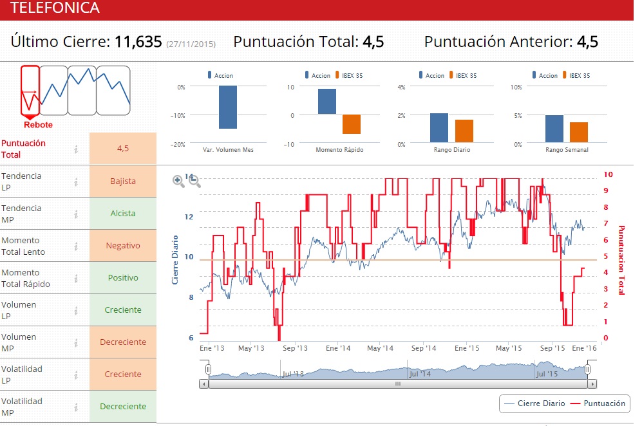The width and height of the screenshot is (642, 426).
Task: Click the right range navigator handle
Action: click(587, 369)
